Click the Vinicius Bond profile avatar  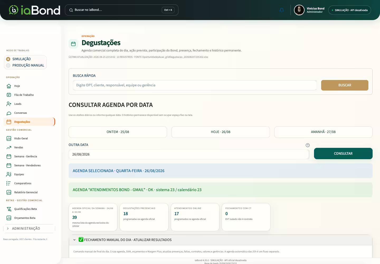point(299,10)
